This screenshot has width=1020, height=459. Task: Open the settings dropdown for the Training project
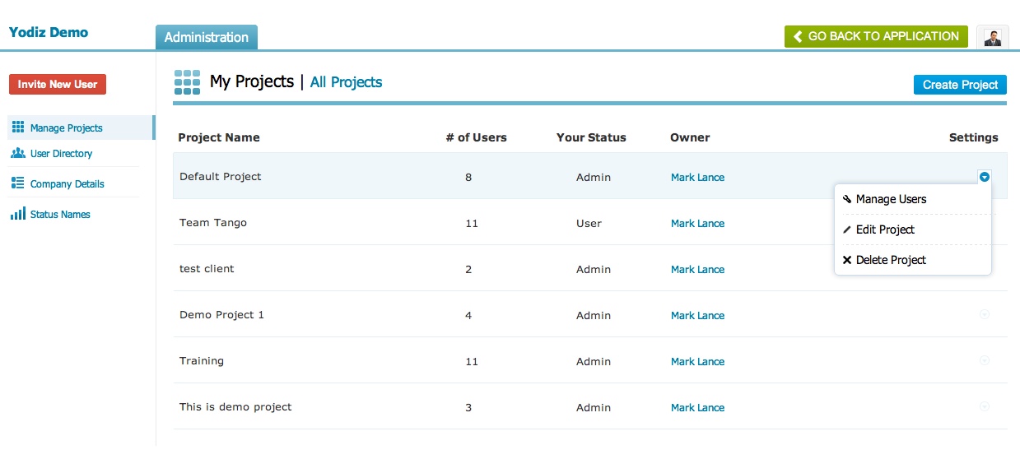pyautogui.click(x=985, y=360)
